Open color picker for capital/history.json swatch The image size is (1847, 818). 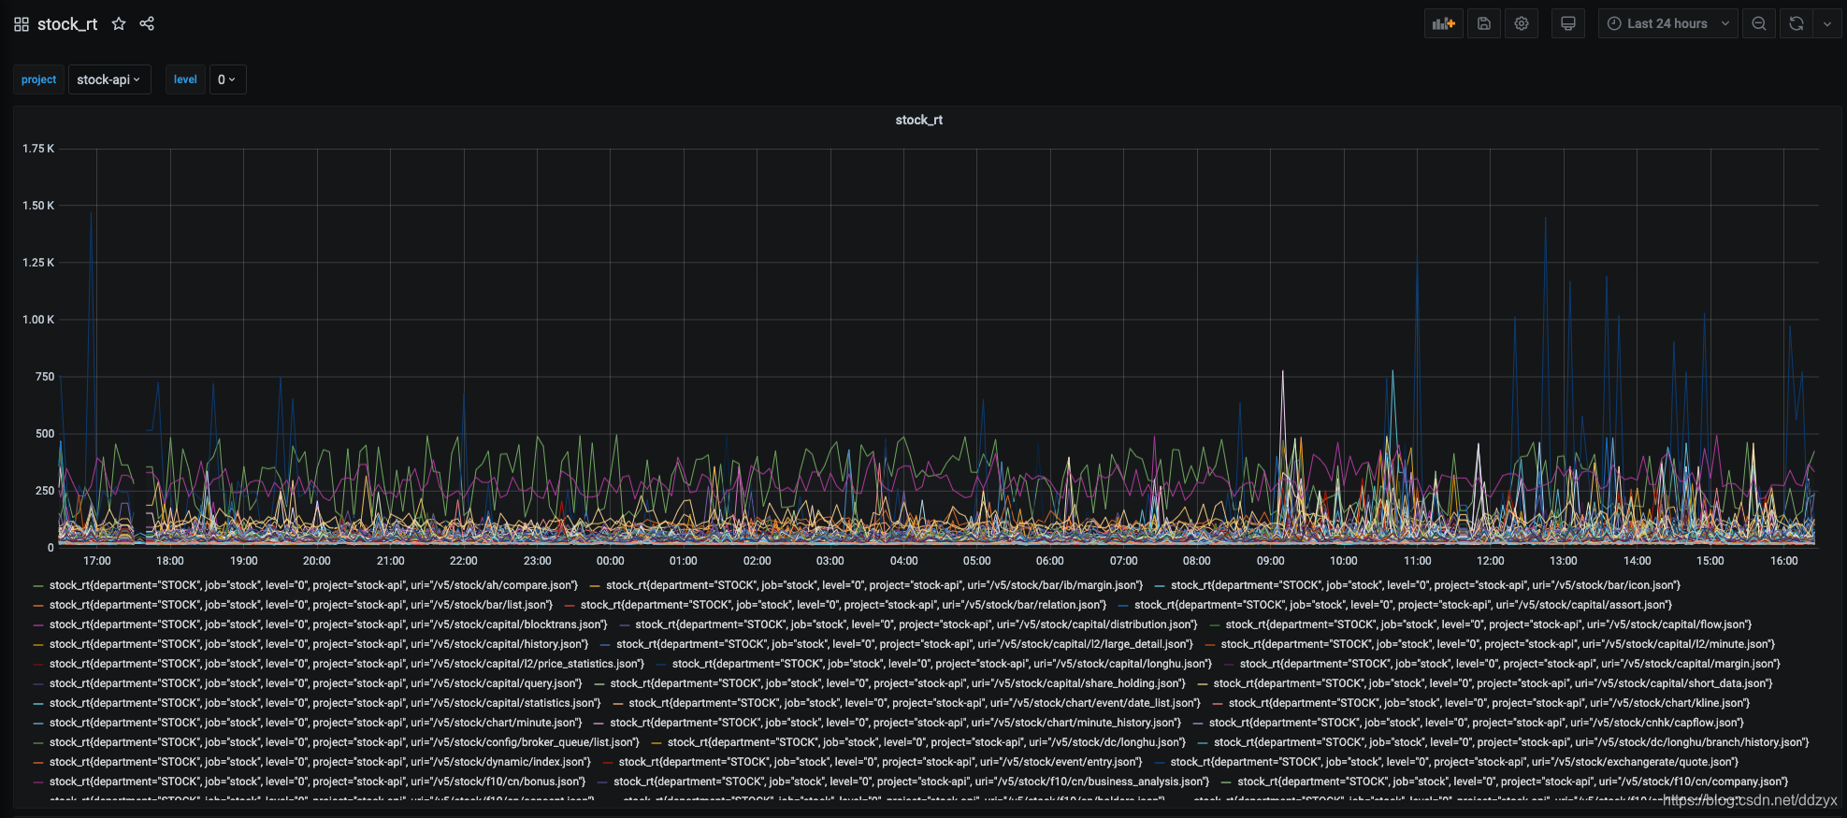click(x=38, y=644)
